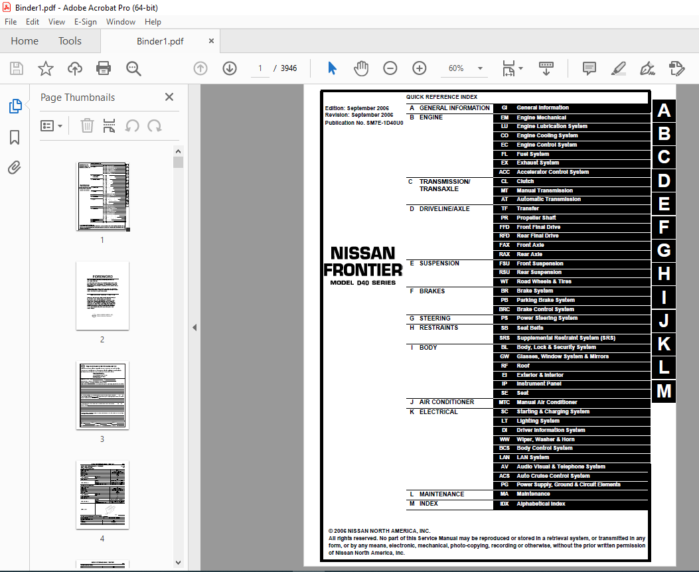Click the current page number field
The width and height of the screenshot is (699, 572).
tap(260, 68)
